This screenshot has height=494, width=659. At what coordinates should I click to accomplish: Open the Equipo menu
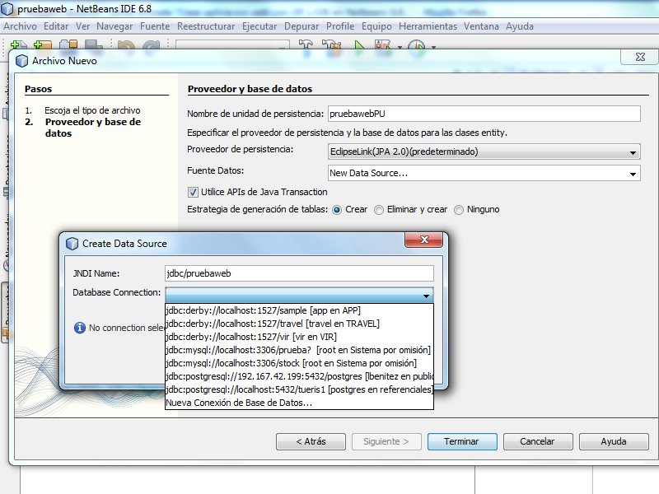[376, 26]
